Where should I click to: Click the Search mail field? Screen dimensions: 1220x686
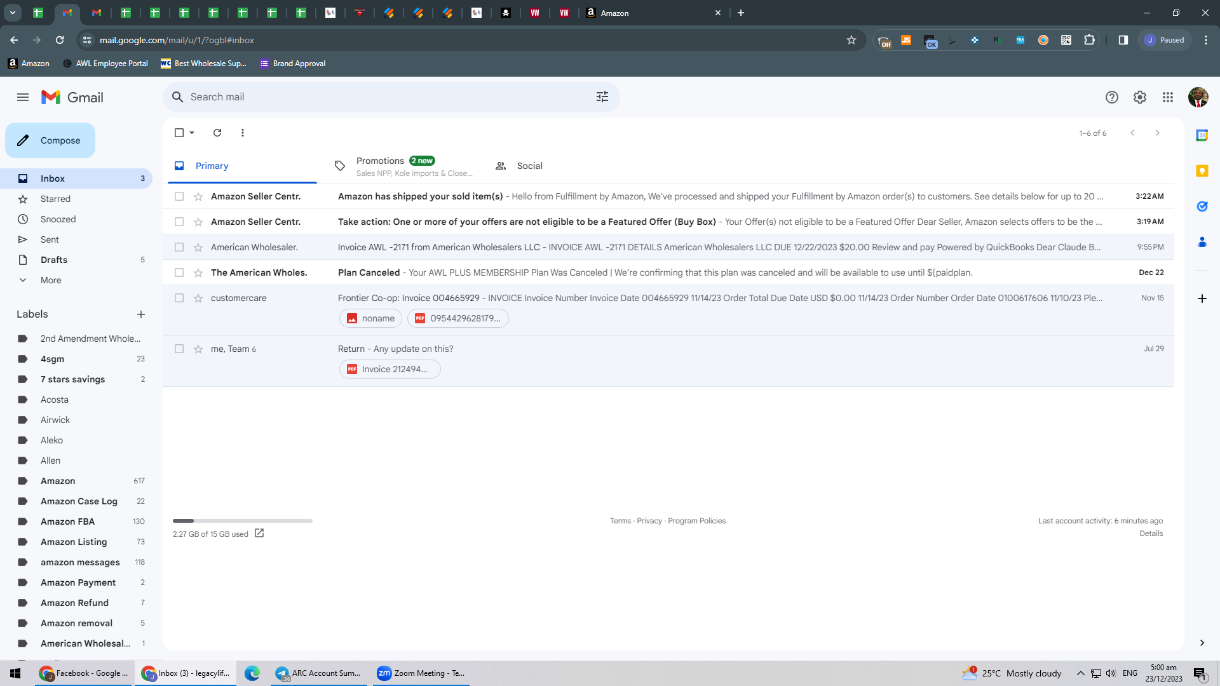pyautogui.click(x=391, y=97)
